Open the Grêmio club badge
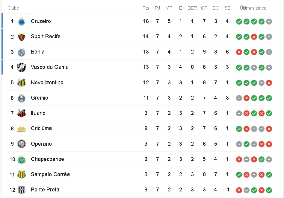Screen dimensions: 284x198 tap(22, 98)
